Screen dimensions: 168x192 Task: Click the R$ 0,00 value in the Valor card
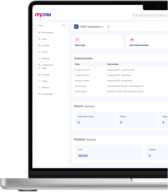click(83, 156)
